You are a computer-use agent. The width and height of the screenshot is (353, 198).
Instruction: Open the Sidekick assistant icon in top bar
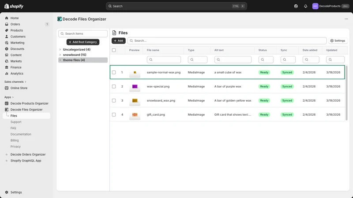pyautogui.click(x=296, y=6)
